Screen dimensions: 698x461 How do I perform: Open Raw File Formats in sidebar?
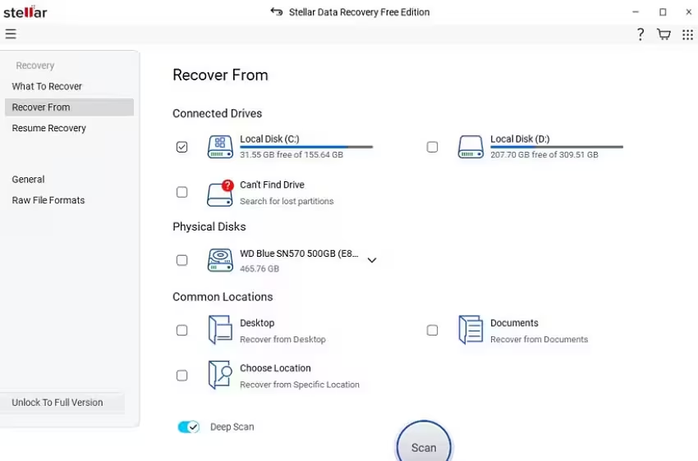click(48, 200)
